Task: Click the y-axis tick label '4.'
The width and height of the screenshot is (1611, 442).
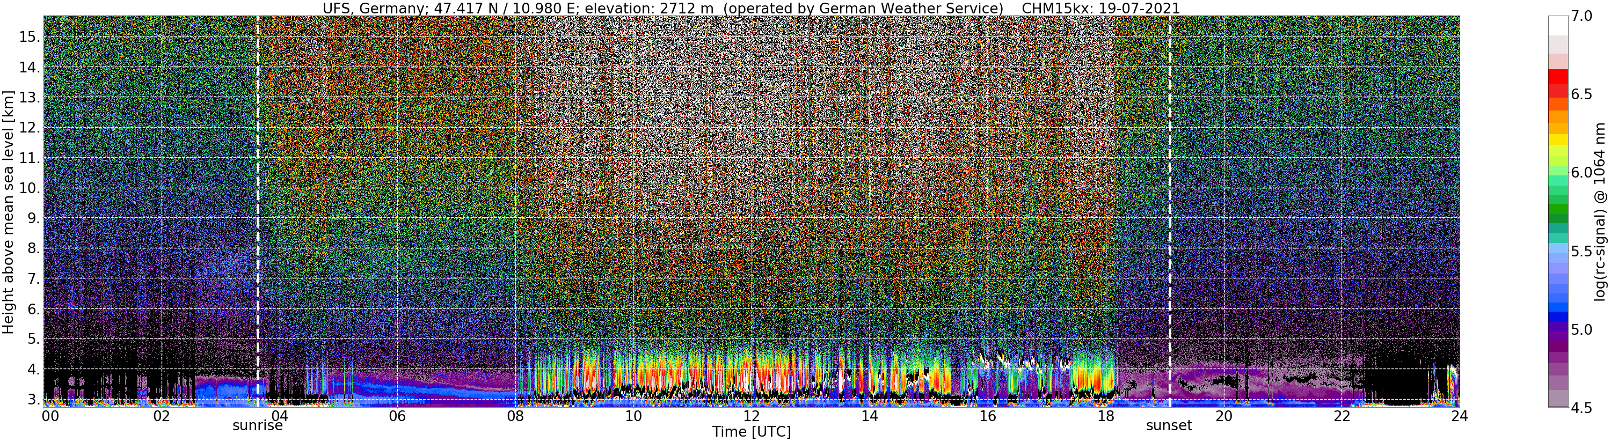Action: point(34,370)
